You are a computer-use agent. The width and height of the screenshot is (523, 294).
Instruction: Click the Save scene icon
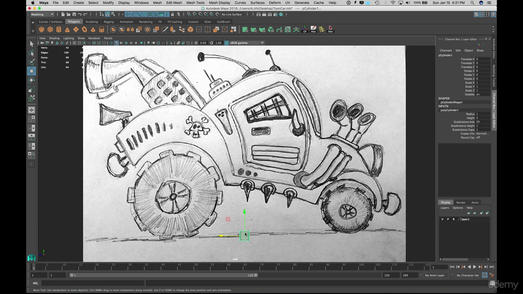(x=73, y=14)
